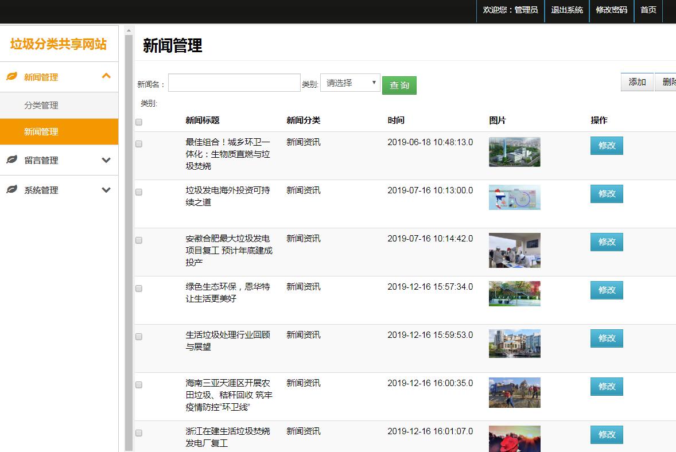Viewport: 676px width, 452px height.
Task: Click 修改密码 in the top bar
Action: [x=611, y=10]
